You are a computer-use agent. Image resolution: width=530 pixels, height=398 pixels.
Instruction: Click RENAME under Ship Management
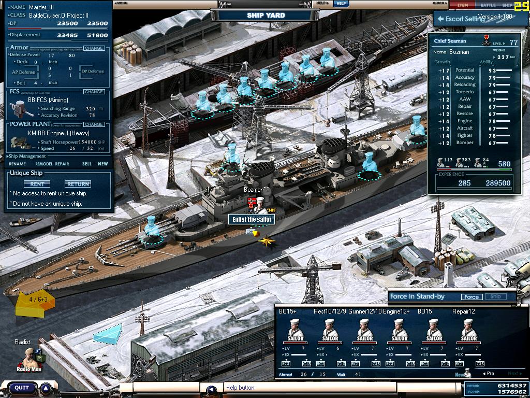[17, 164]
